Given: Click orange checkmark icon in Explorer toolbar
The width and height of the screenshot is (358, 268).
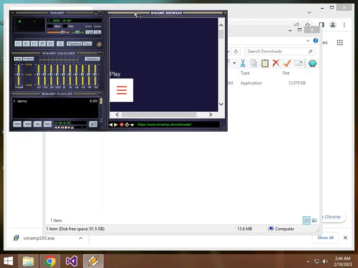Looking at the screenshot, I should tap(287, 63).
